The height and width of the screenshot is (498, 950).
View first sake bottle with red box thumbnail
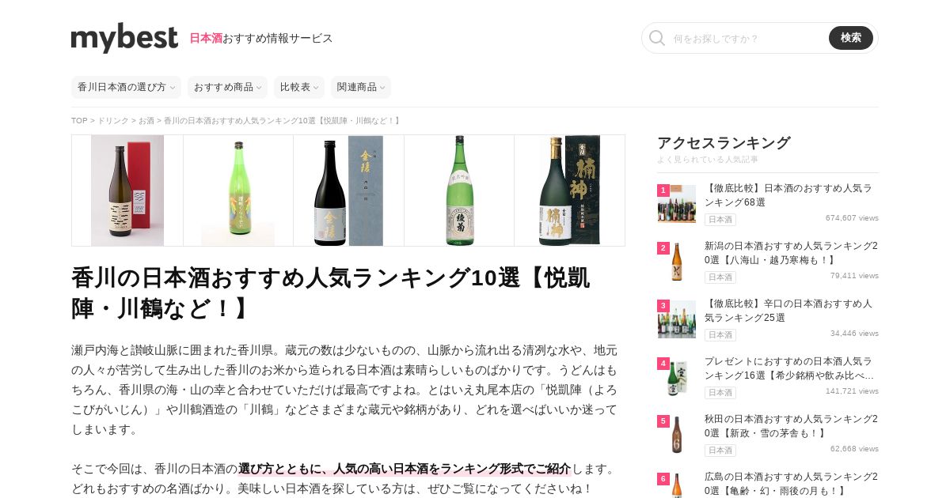pos(127,191)
